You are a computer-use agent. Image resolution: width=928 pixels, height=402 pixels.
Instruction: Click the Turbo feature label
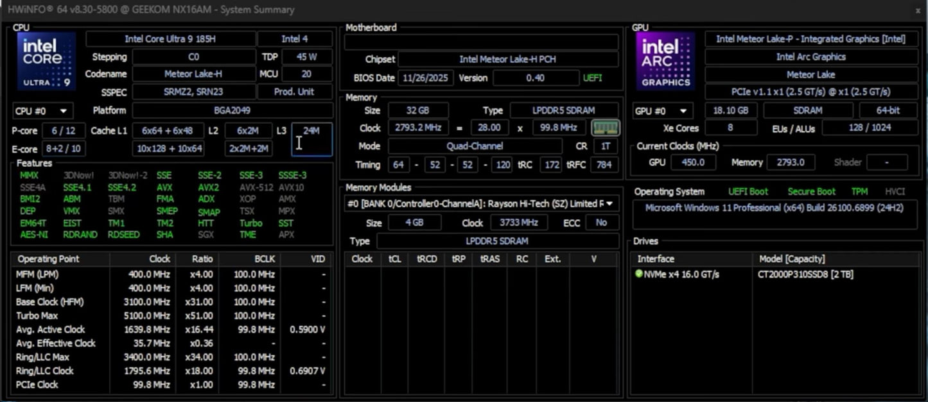click(251, 223)
